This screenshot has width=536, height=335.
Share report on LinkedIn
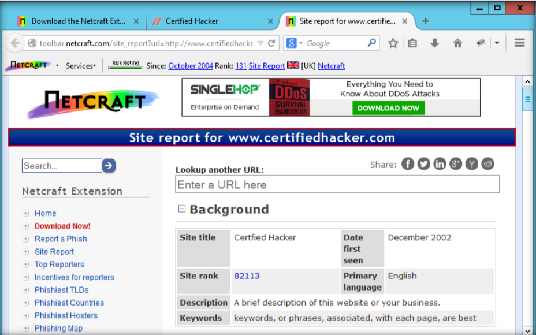pos(440,164)
